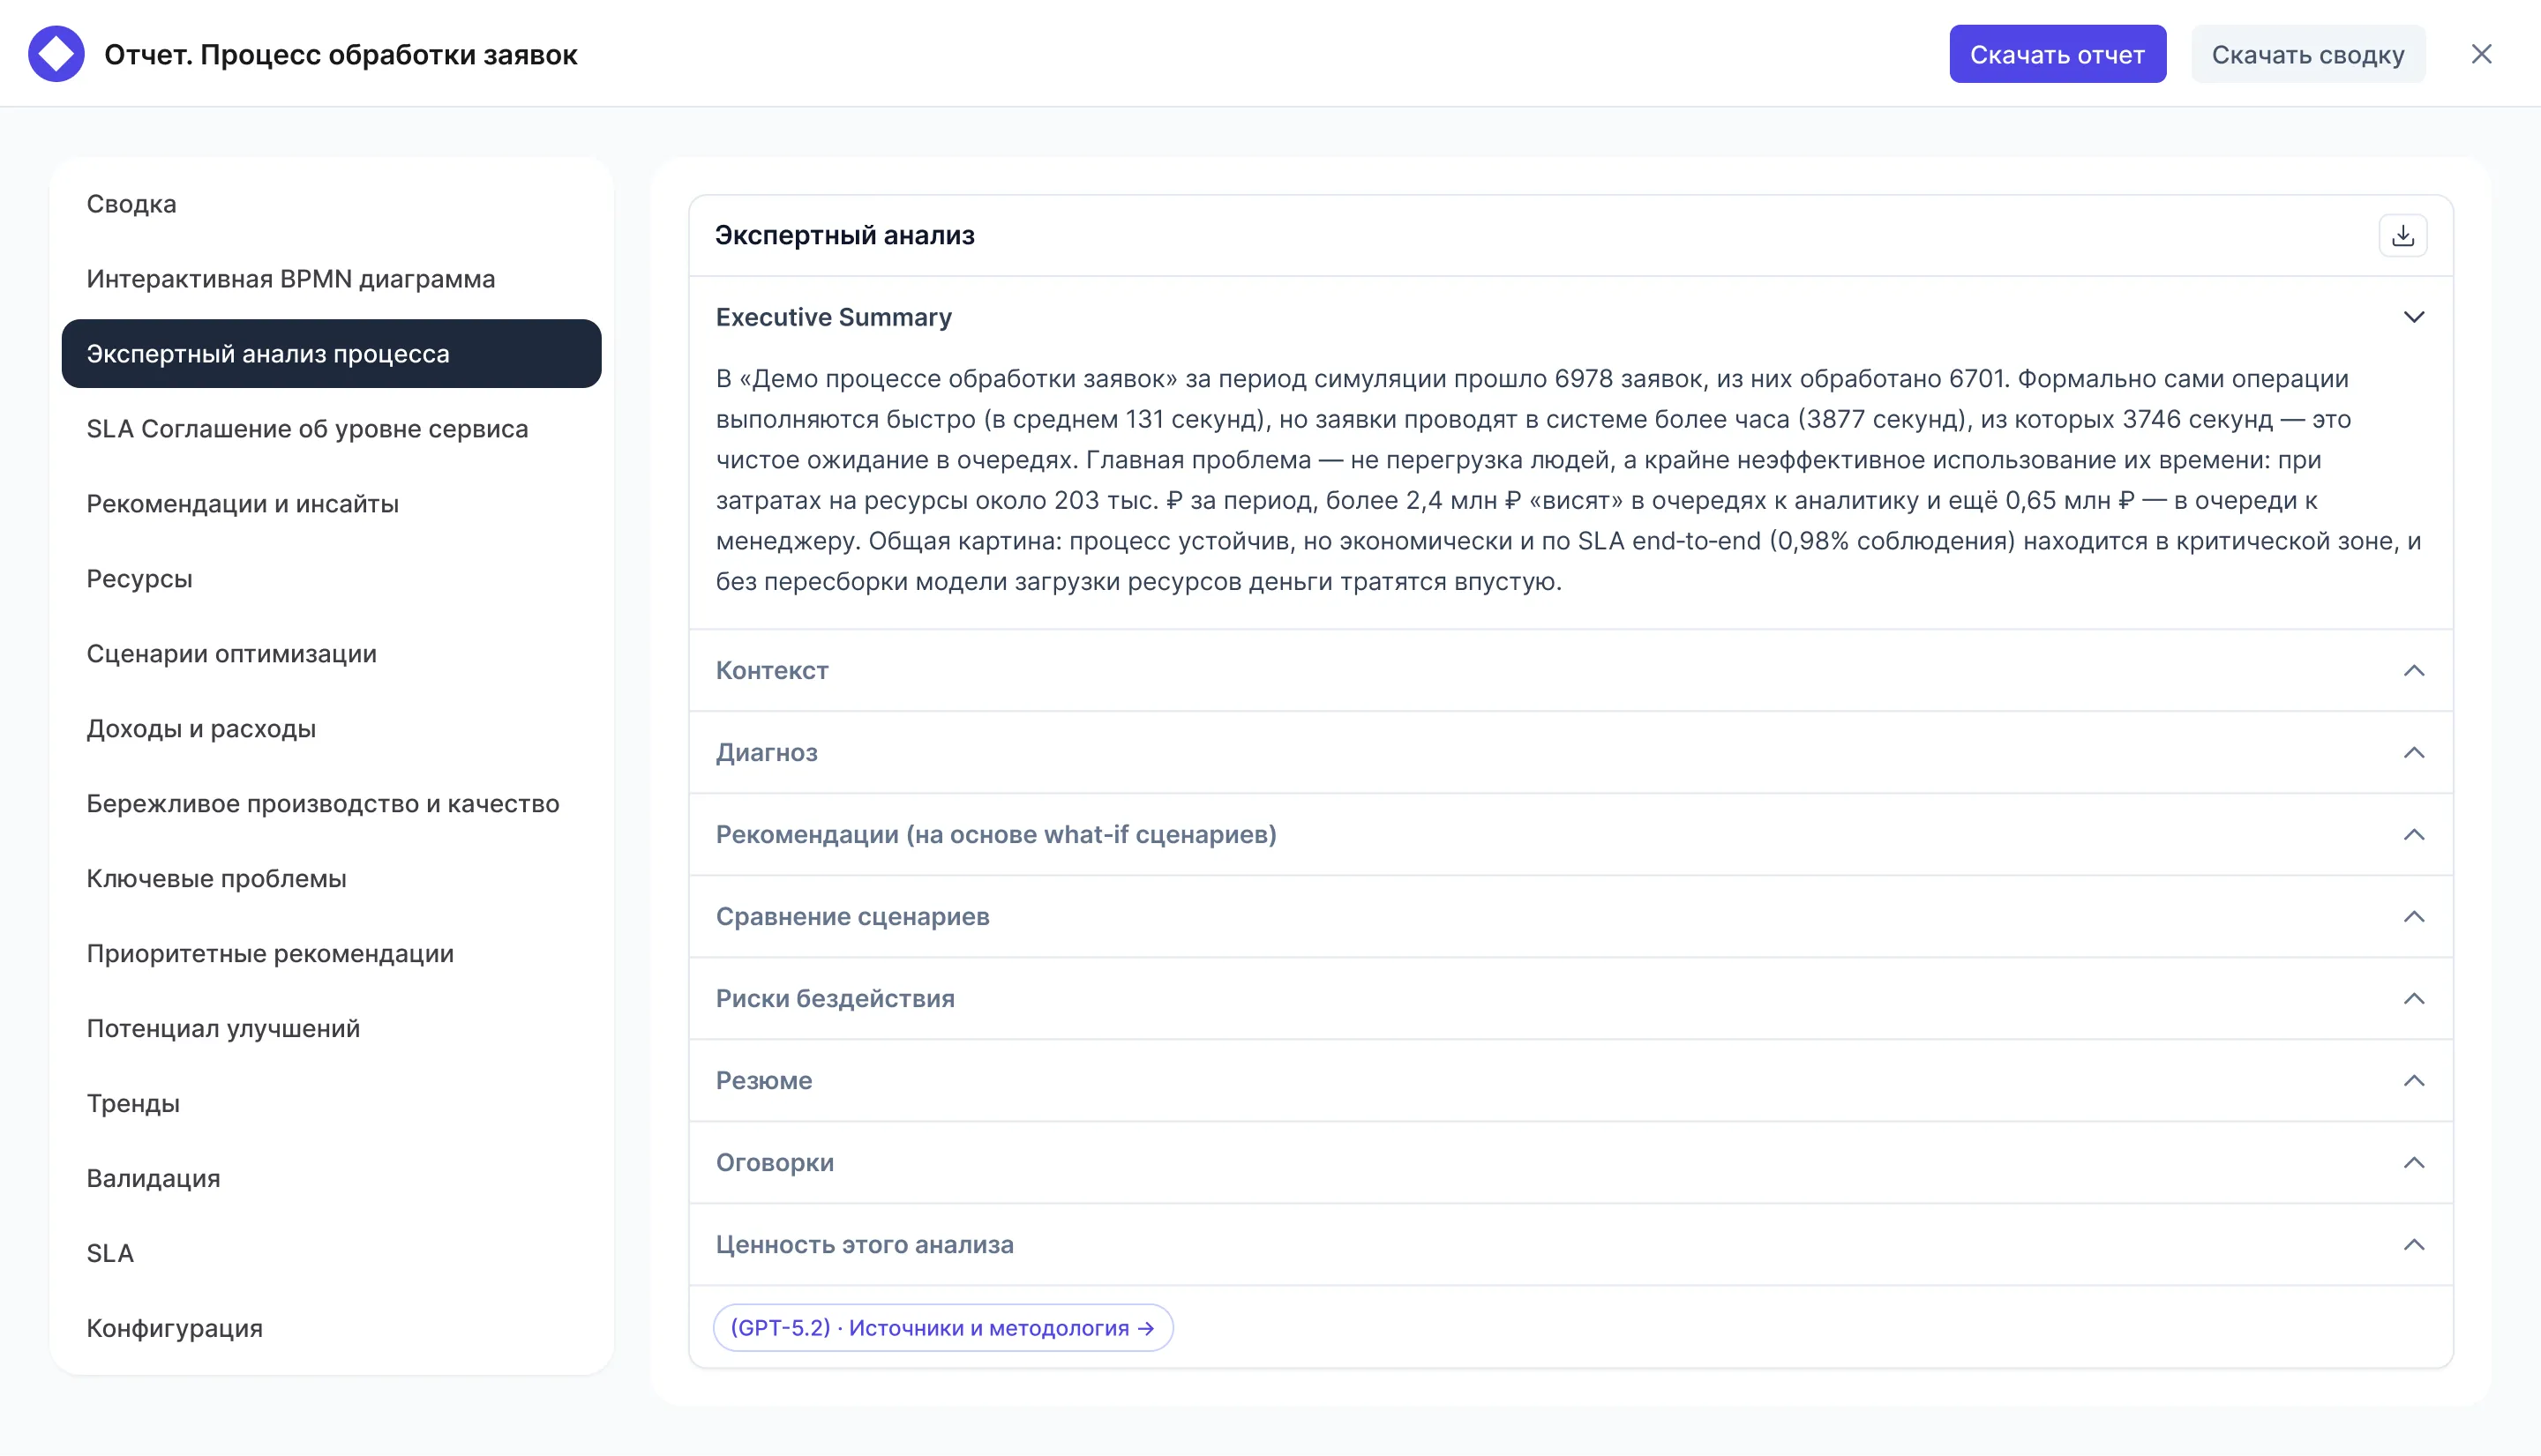
Task: Click the purple diamond app logo
Action: [56, 54]
